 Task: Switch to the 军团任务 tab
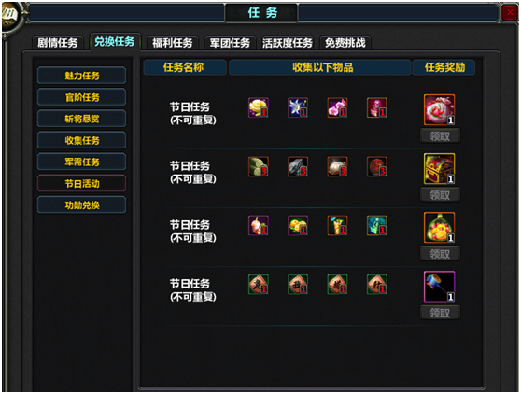pos(230,43)
